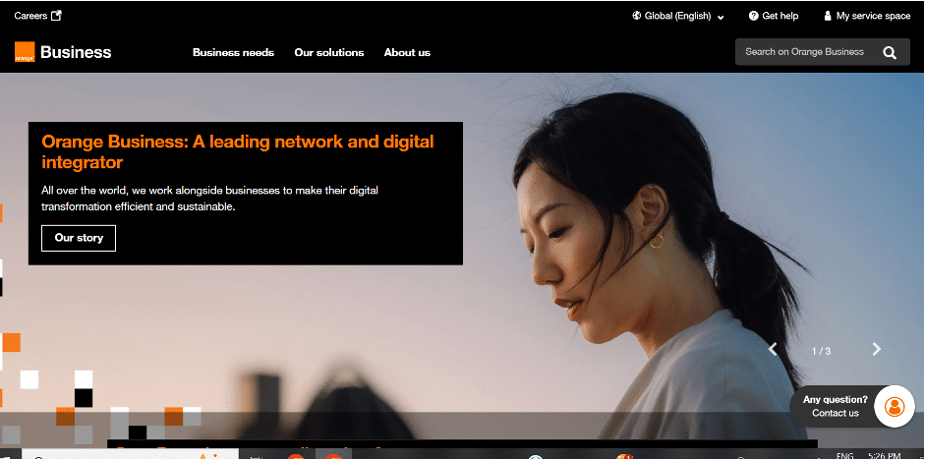Click the search magnifier icon
The width and height of the screenshot is (925, 460).
click(890, 52)
